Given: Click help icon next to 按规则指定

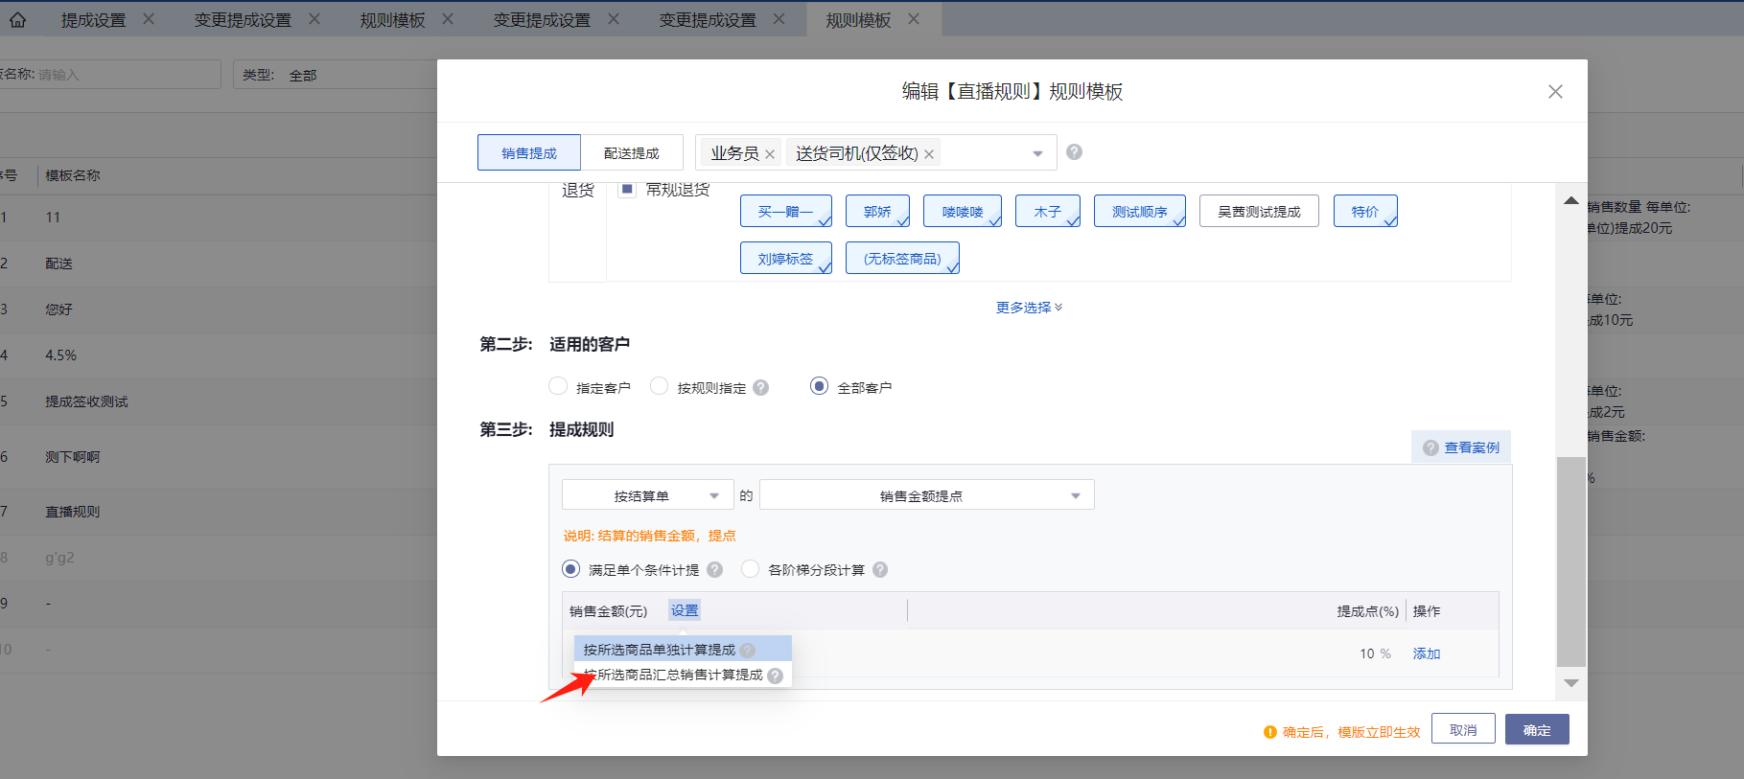Looking at the screenshot, I should [x=760, y=388].
